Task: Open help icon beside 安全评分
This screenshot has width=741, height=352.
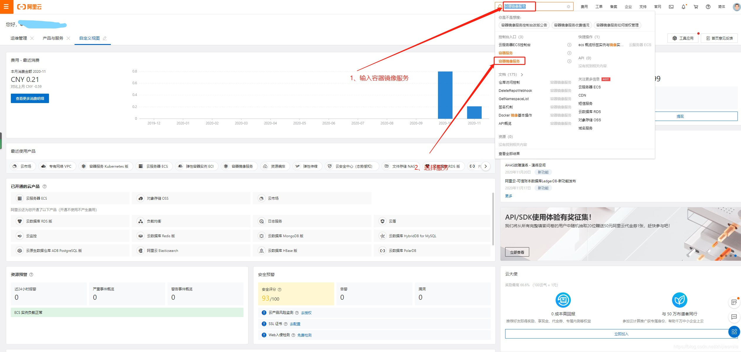Action: (x=280, y=289)
